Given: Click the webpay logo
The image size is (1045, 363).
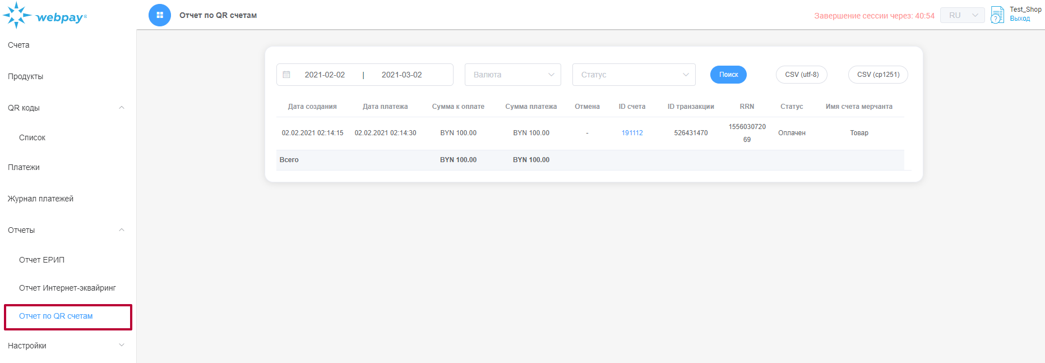Looking at the screenshot, I should coord(45,16).
